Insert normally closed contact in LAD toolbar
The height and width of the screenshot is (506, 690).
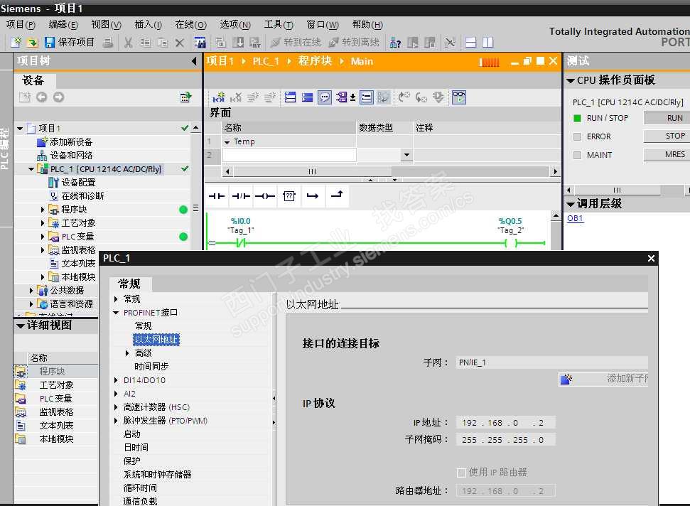point(241,196)
